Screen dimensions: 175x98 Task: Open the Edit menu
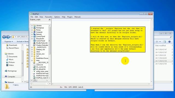(36, 17)
